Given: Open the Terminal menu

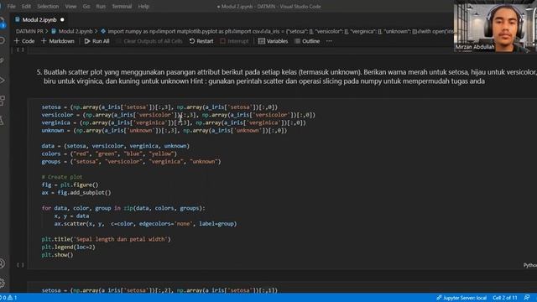Looking at the screenshot, I should click(122, 6).
